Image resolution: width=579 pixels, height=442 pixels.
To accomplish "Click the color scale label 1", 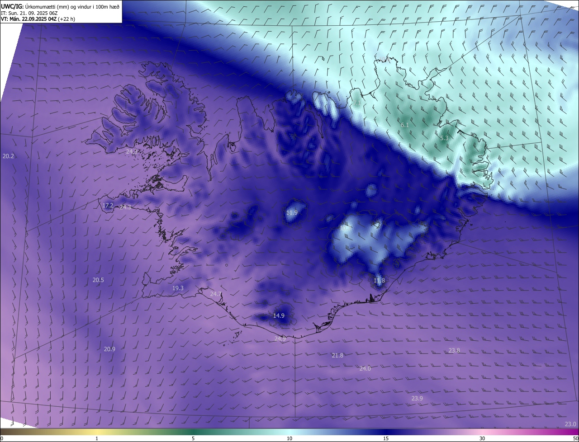I will coord(97,438).
